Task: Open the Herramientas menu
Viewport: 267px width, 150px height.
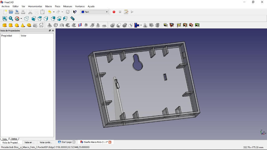Action: [35, 6]
